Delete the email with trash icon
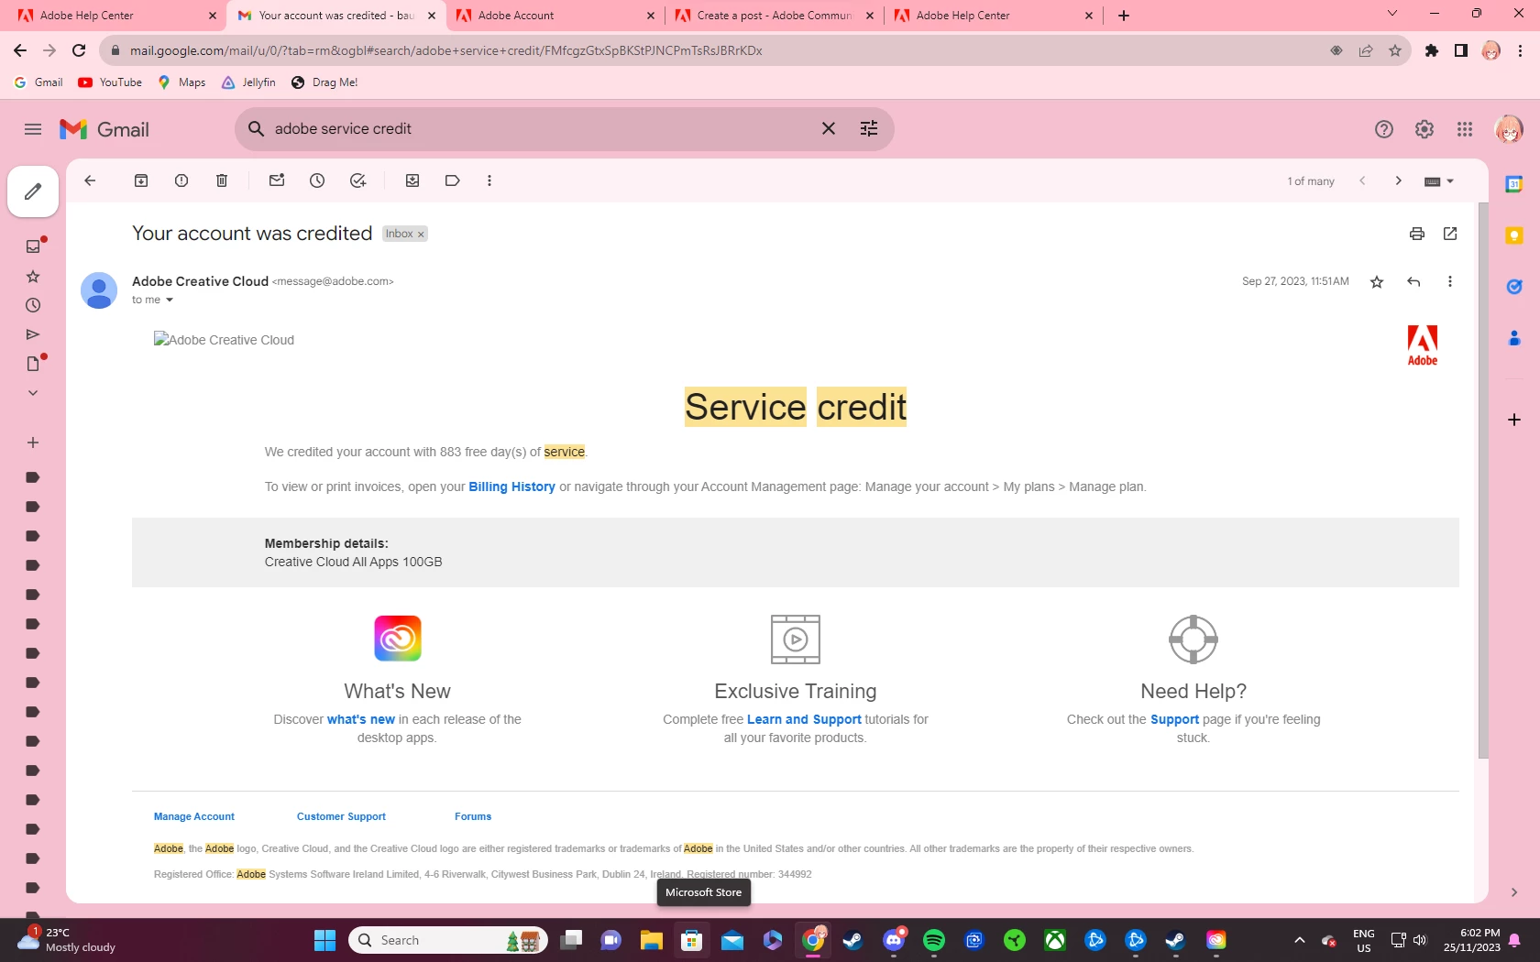Image resolution: width=1540 pixels, height=962 pixels. tap(222, 180)
